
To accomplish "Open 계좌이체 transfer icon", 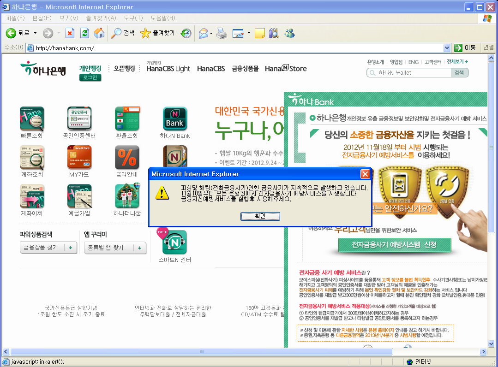I will pyautogui.click(x=32, y=196).
